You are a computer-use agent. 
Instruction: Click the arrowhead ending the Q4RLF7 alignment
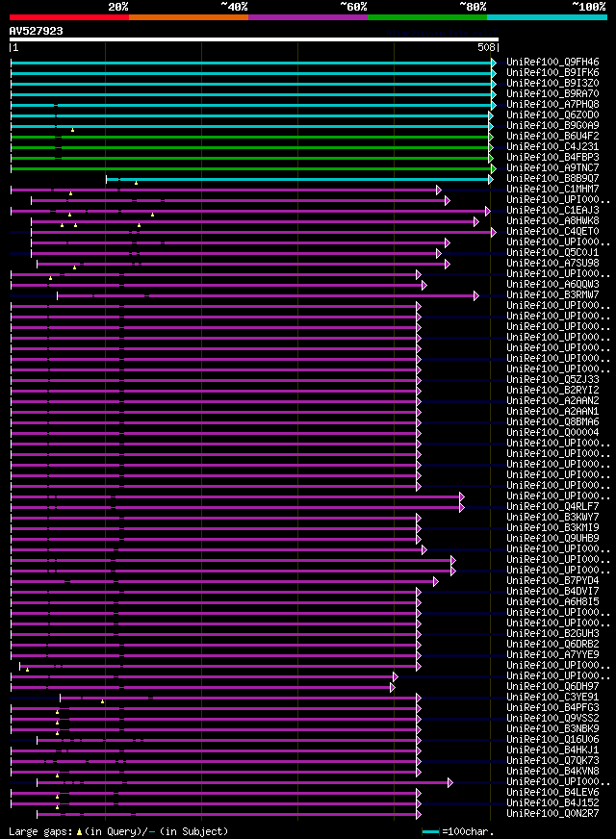[x=462, y=507]
